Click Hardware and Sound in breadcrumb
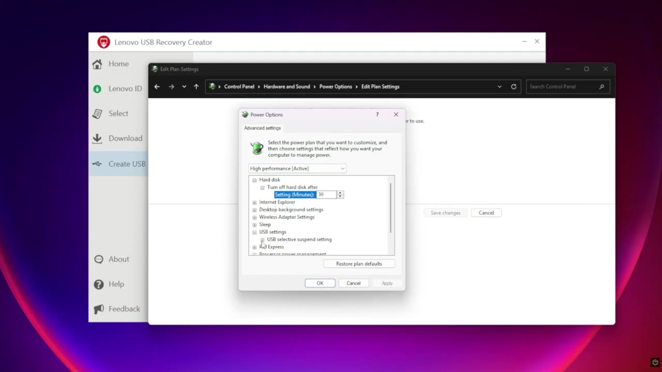 [287, 87]
